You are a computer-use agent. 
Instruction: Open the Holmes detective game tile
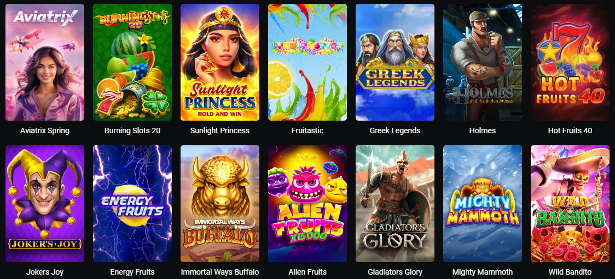click(483, 62)
